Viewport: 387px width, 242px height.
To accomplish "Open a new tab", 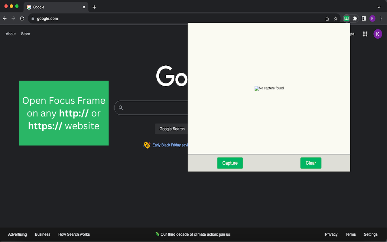I will pyautogui.click(x=94, y=7).
